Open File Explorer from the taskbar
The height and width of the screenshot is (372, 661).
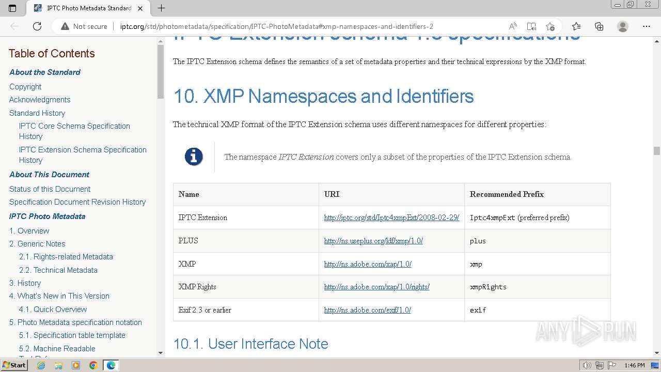point(58,365)
